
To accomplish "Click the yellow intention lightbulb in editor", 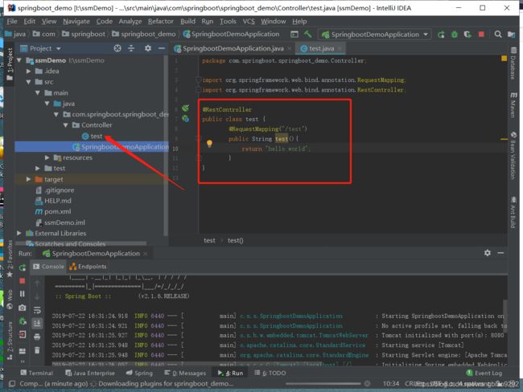I will point(209,144).
